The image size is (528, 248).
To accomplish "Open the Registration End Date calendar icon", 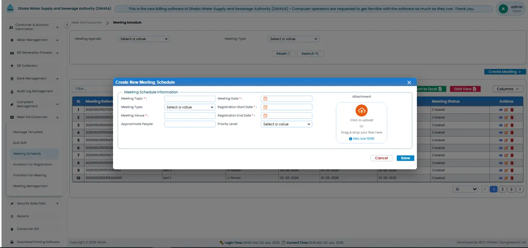I will pos(265,116).
